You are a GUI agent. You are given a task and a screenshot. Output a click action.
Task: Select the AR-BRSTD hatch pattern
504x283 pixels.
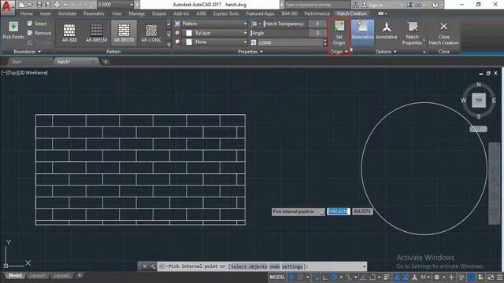click(124, 33)
